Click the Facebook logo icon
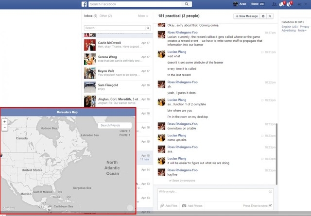The image size is (311, 216). 84,4
